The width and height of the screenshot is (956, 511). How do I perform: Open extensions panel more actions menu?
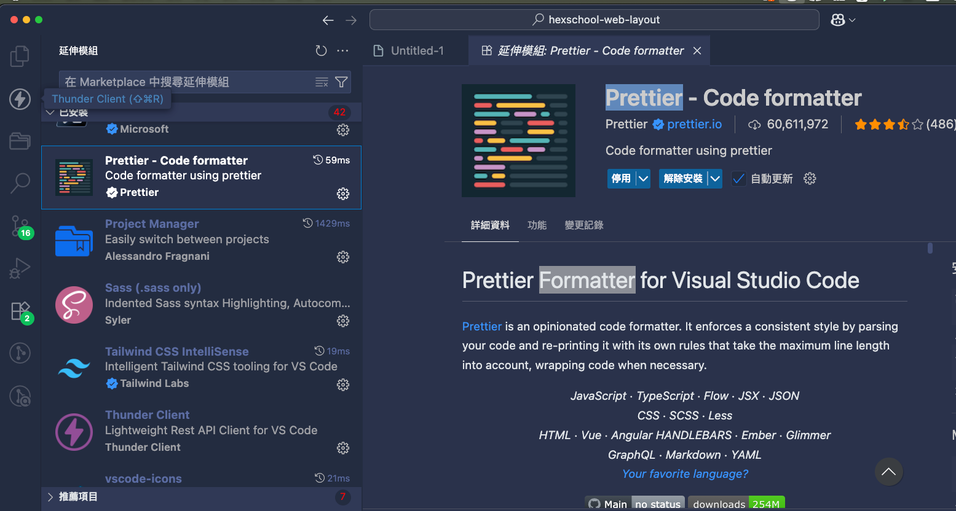(x=343, y=51)
